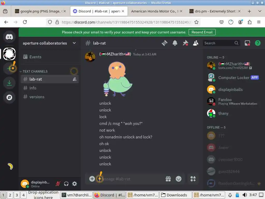This screenshot has height=199, width=265.
Task: Select Fandoo in the member list
Action: (x=234, y=101)
